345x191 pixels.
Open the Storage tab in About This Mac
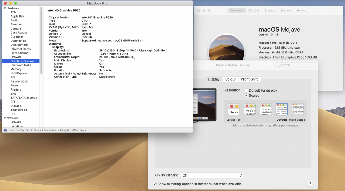(x=270, y=10)
